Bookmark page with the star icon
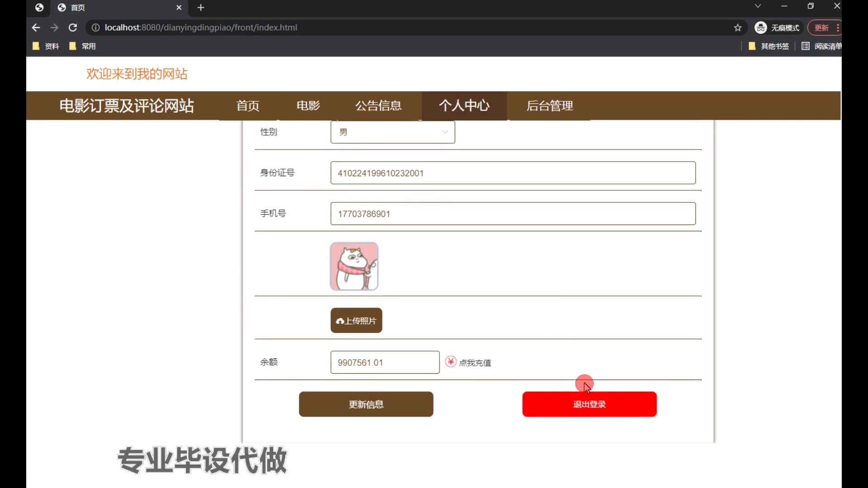Image resolution: width=868 pixels, height=488 pixels. click(738, 28)
